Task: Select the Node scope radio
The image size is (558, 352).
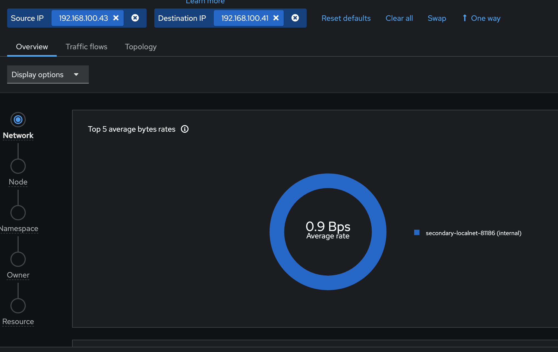Action: [x=18, y=166]
